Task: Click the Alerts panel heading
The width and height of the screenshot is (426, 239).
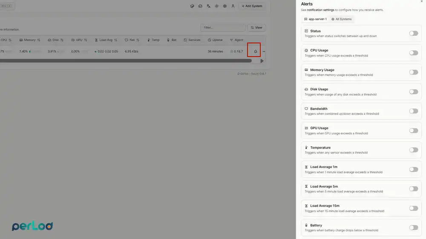Action: pos(307,4)
